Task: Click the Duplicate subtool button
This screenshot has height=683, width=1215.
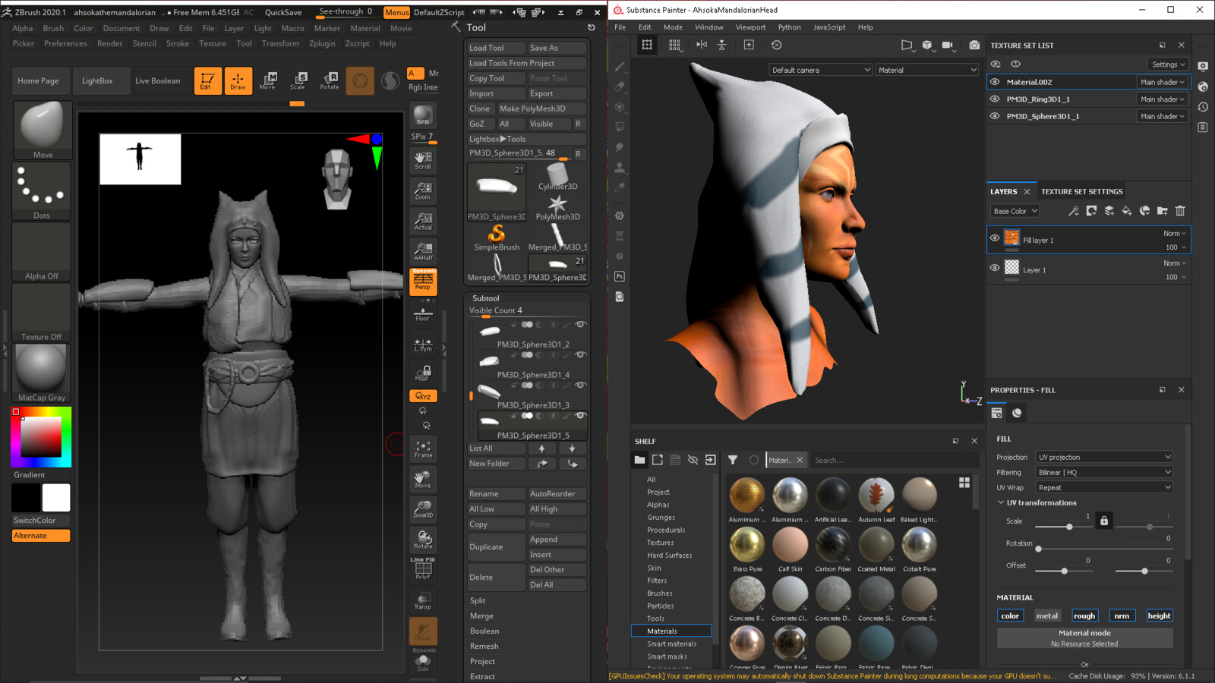Action: pos(496,546)
